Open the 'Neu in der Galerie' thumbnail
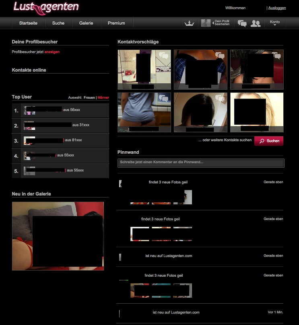The height and width of the screenshot is (325, 299). click(58, 236)
